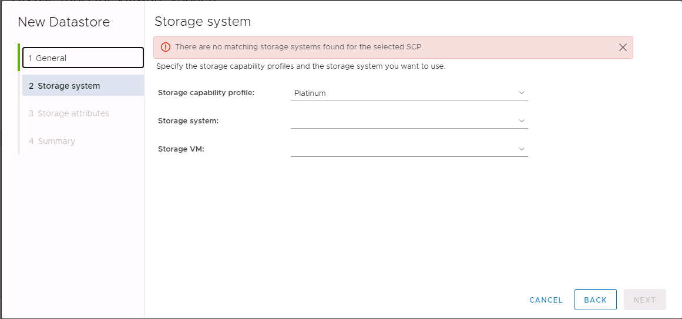
Task: Click the Storage system field chevron arrow
Action: (521, 120)
